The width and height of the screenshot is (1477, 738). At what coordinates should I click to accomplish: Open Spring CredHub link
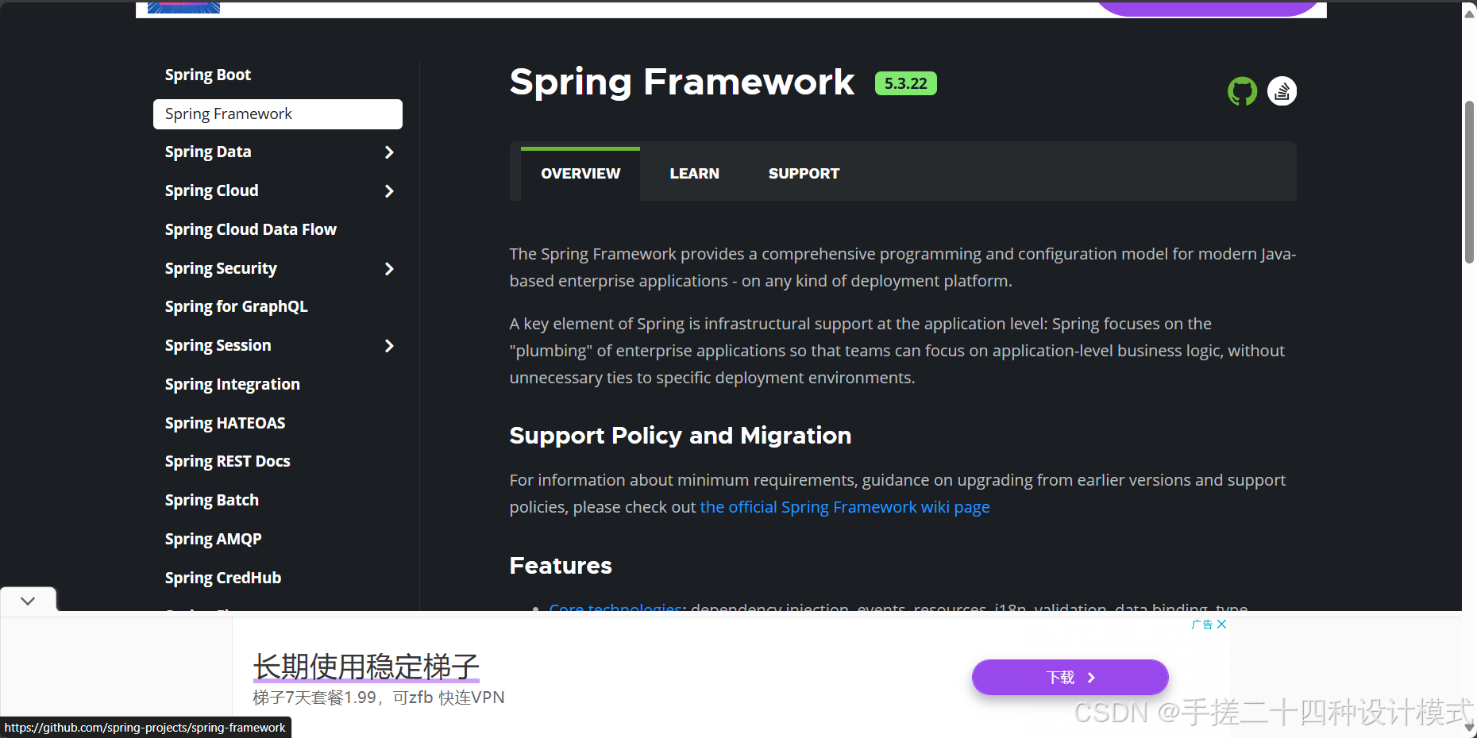[x=223, y=578]
